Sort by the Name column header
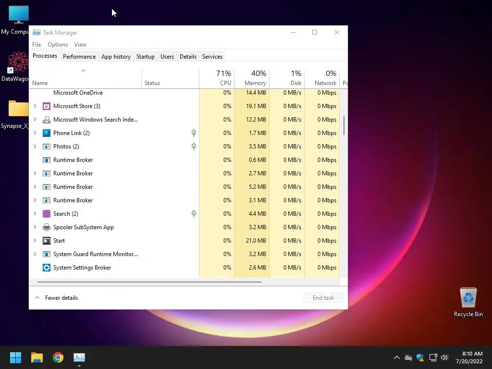Viewport: 492px width, 369px height. (86, 78)
